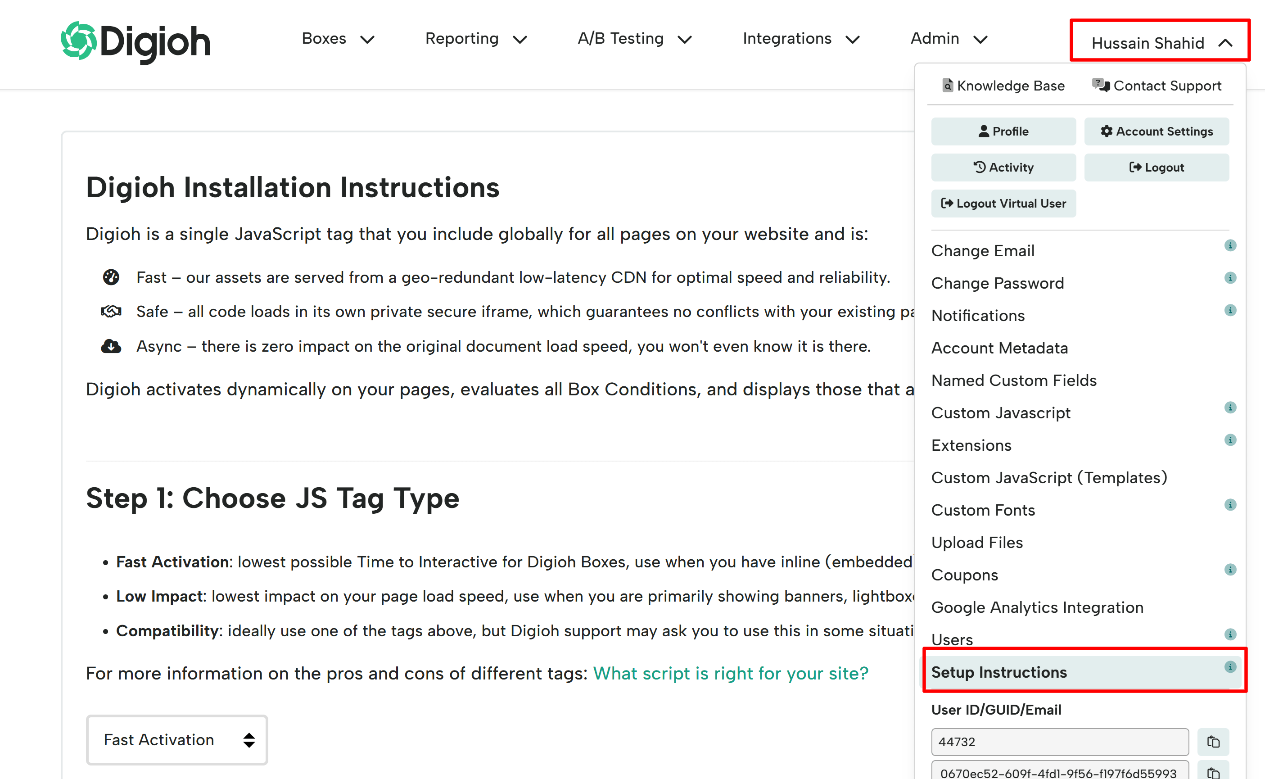Open Named Custom Fields
1265x779 pixels.
click(x=1014, y=381)
